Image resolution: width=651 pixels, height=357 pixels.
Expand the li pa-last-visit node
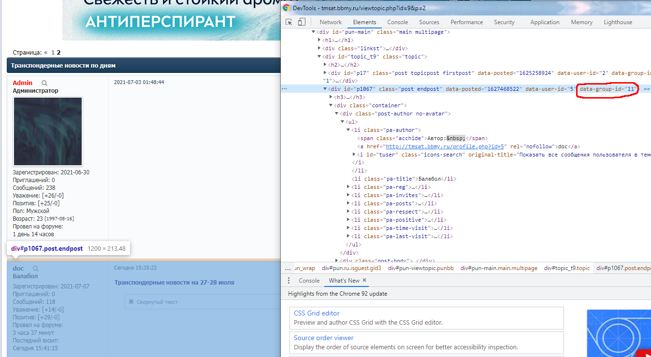348,236
